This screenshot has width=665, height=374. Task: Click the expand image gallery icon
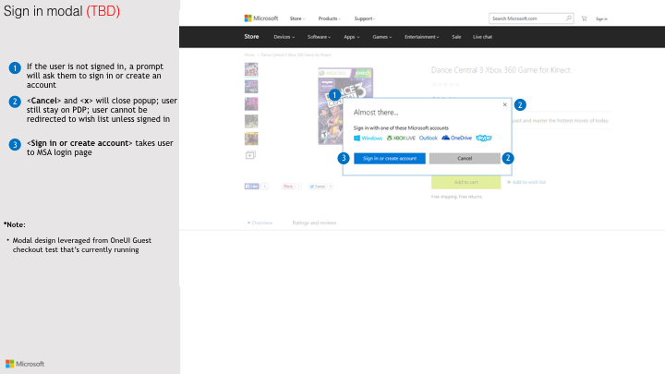click(250, 155)
